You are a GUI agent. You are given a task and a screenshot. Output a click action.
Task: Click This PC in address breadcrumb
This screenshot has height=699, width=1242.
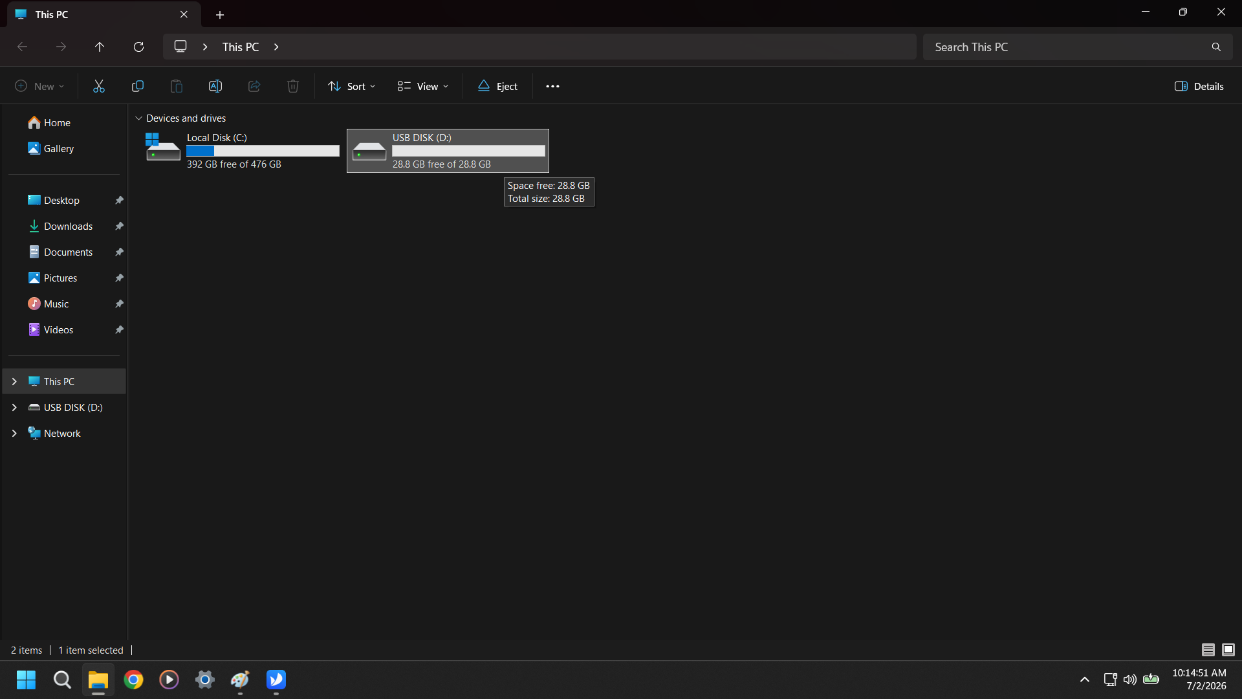[x=241, y=47]
